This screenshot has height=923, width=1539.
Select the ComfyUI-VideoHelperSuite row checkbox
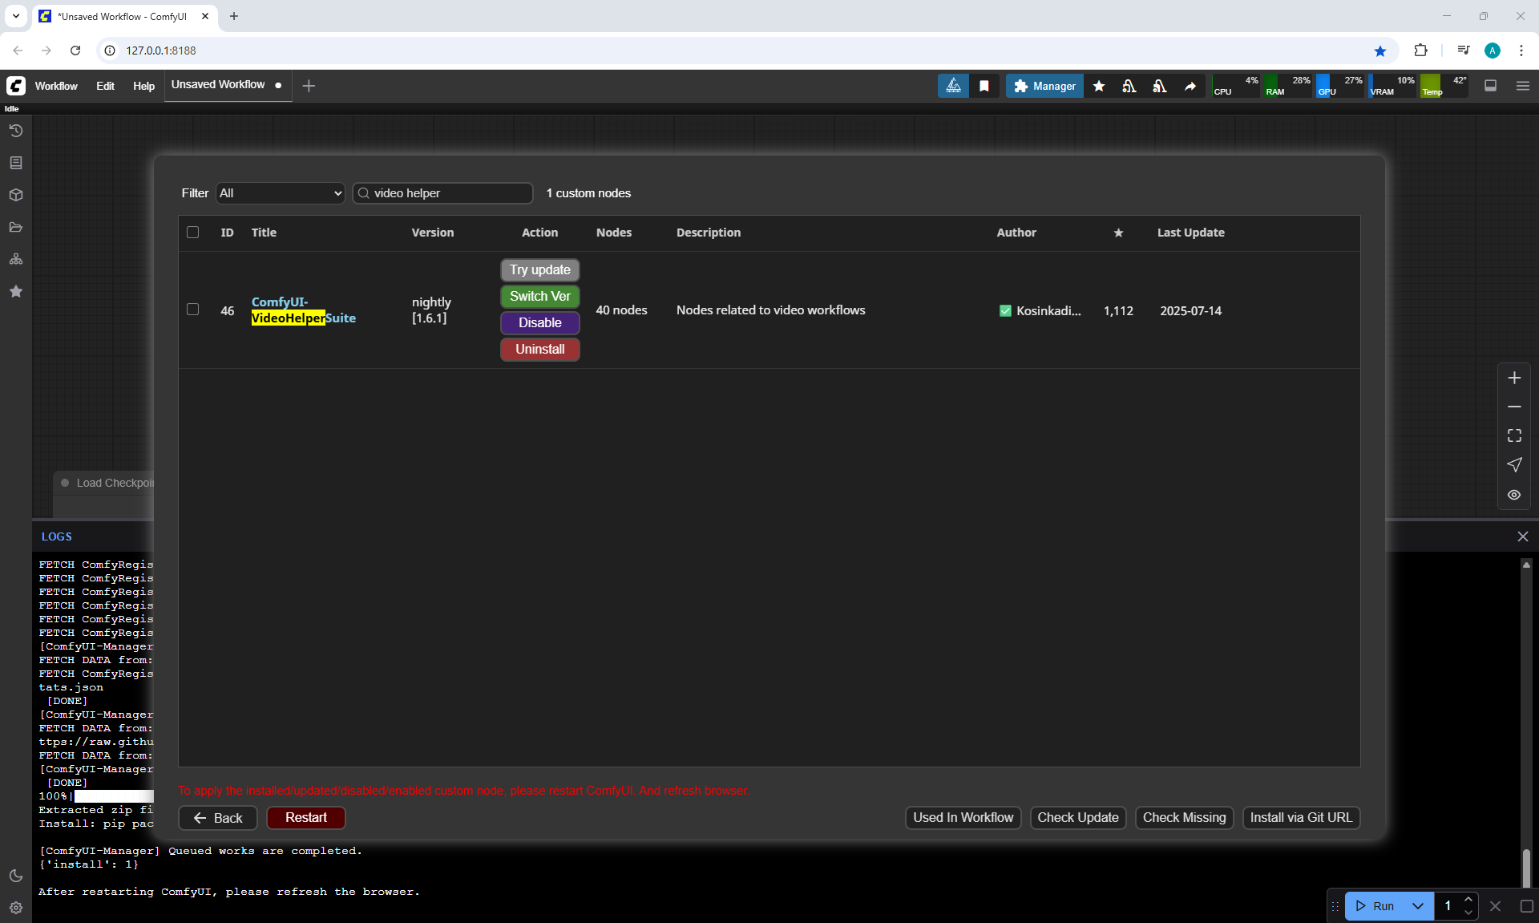coord(192,310)
